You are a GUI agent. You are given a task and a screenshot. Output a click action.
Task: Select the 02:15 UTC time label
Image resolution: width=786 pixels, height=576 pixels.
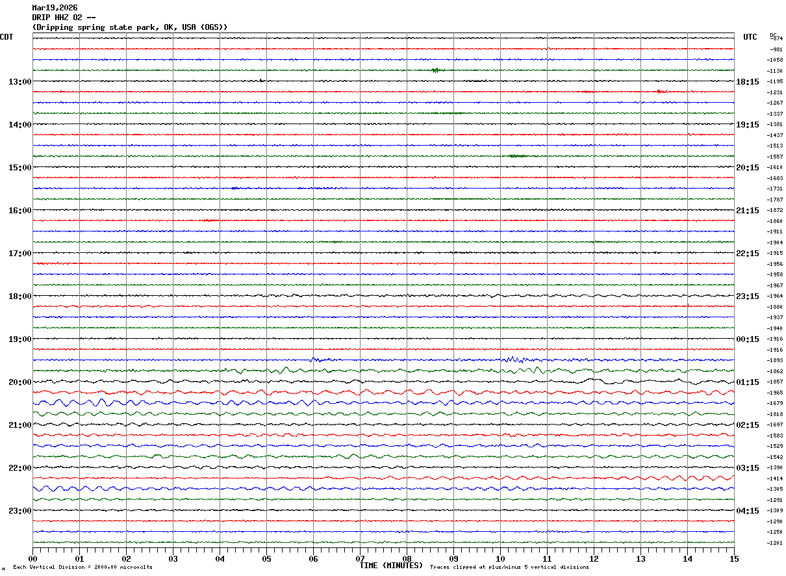748,425
